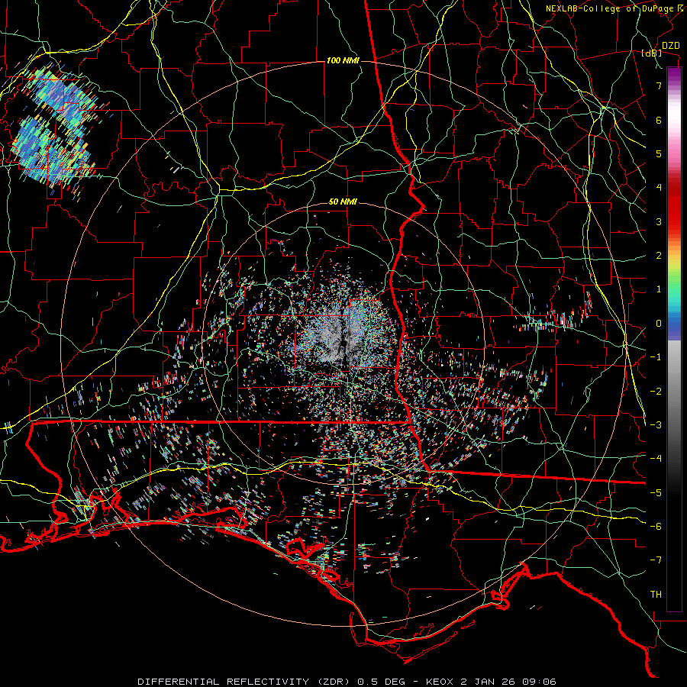The height and width of the screenshot is (687, 687).
Task: Click the 5 dB scale label
Action: click(659, 153)
